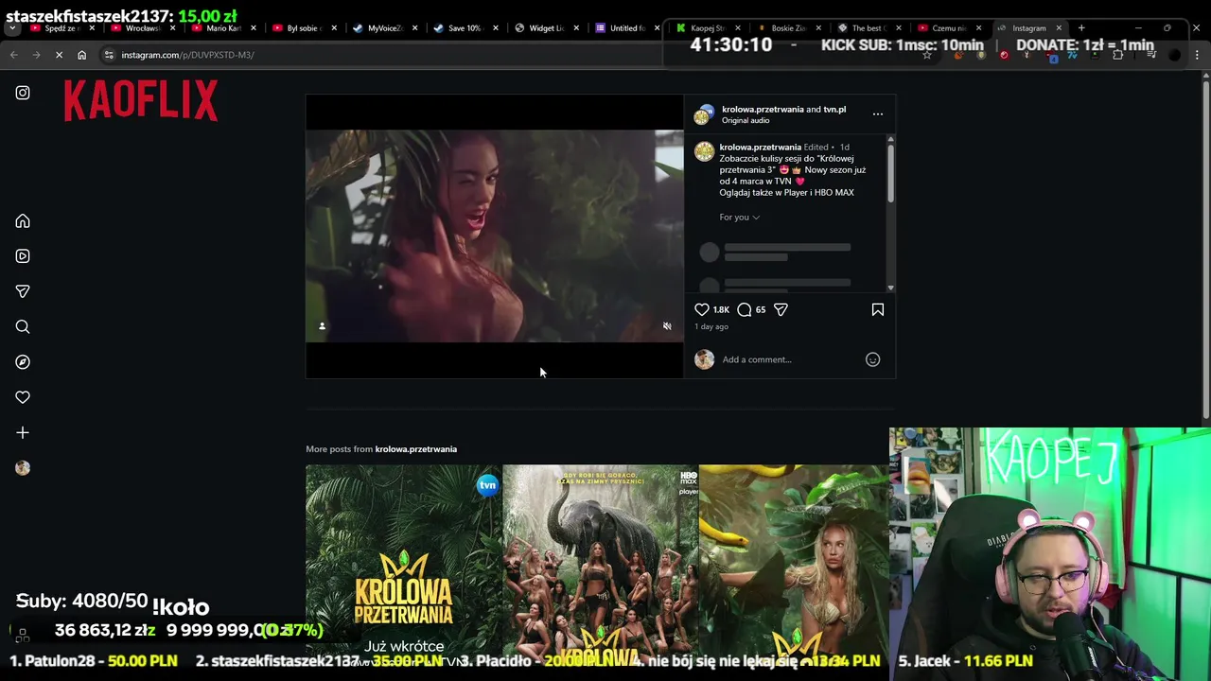Click caption area scrollbar up arrow

890,140
